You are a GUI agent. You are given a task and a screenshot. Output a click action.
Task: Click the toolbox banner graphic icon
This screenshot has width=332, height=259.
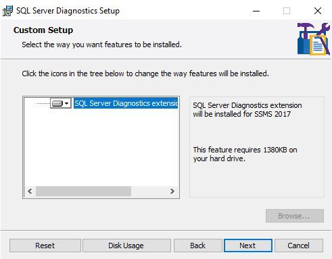coord(314,38)
